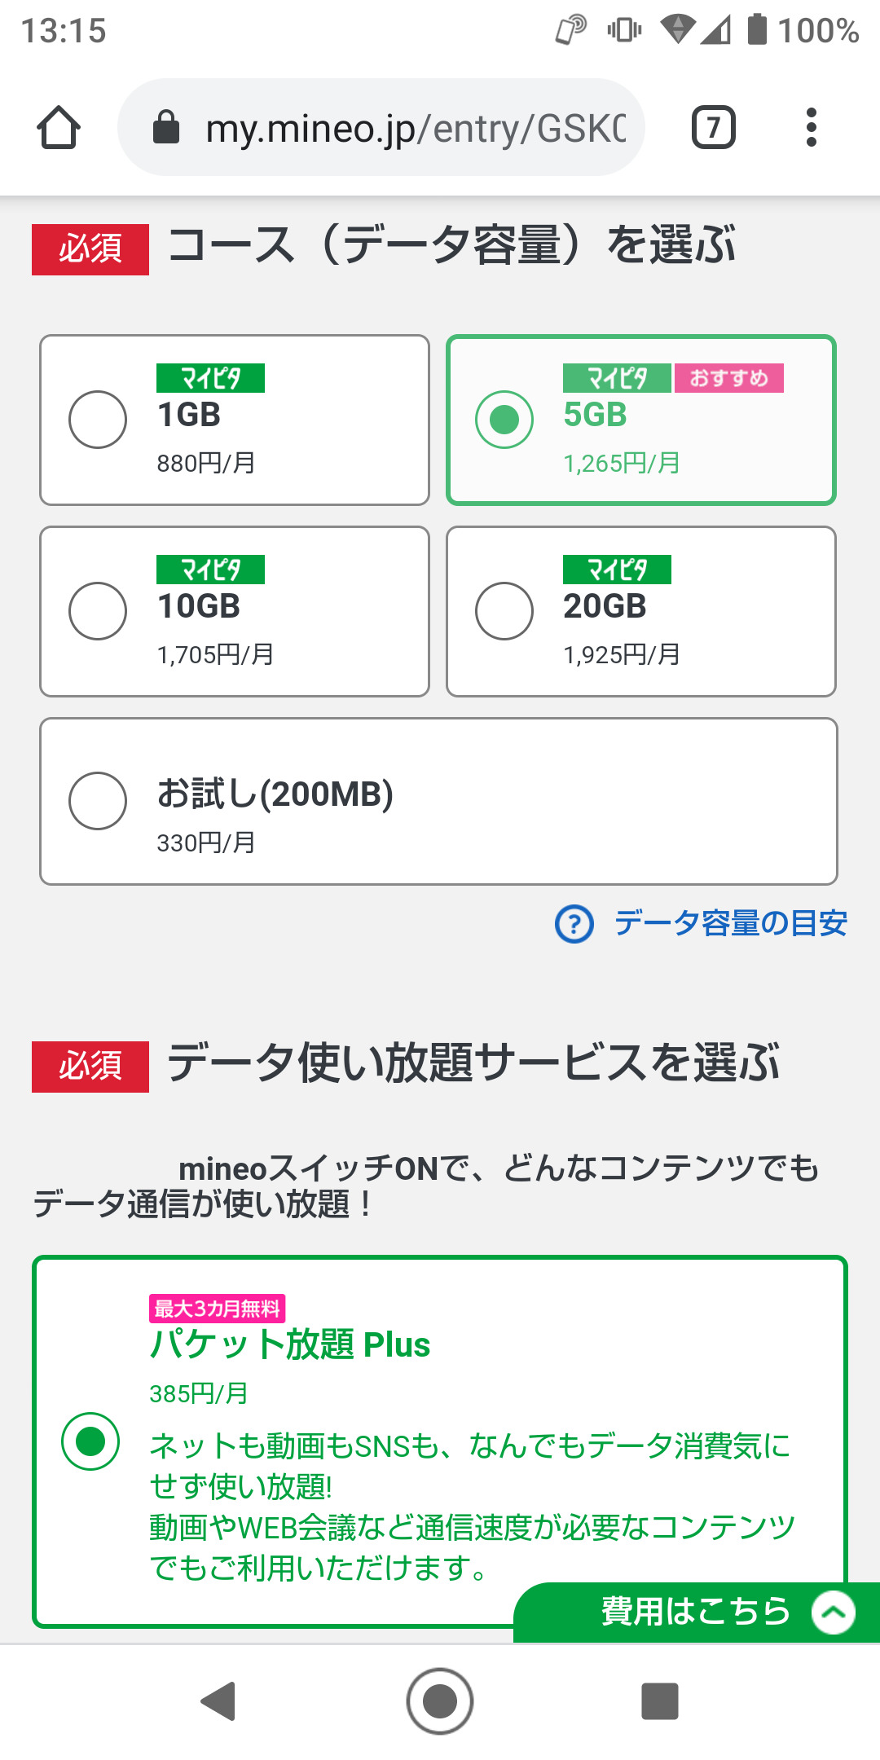880x1760 pixels.
Task: Select the パケット放題 Plus radio button
Action: [90, 1441]
